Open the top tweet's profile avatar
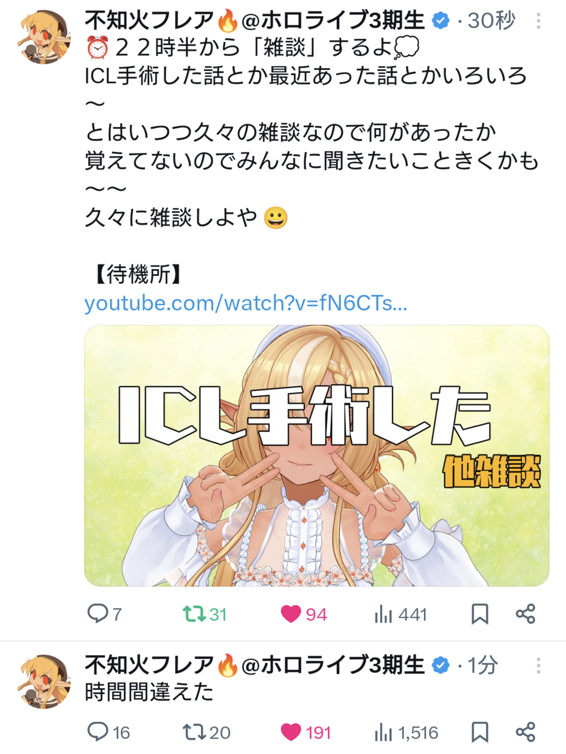This screenshot has height=754, width=566. (44, 37)
